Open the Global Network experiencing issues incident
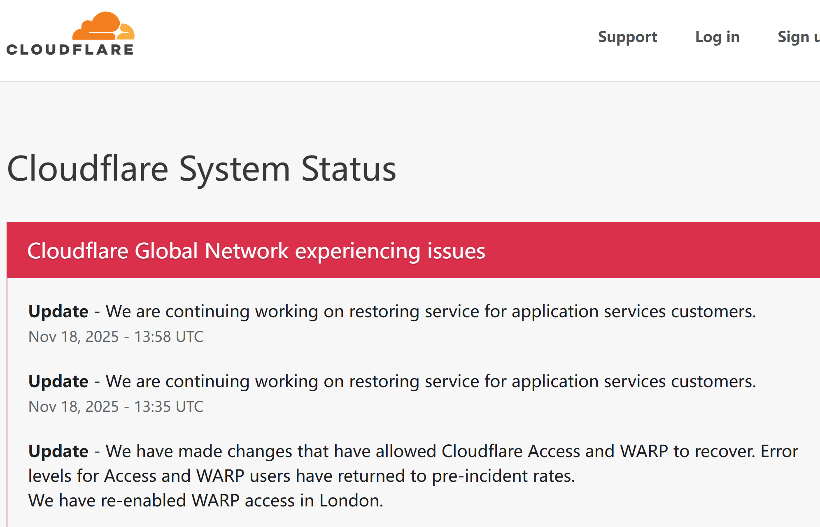Viewport: 820px width, 527px height. (256, 251)
